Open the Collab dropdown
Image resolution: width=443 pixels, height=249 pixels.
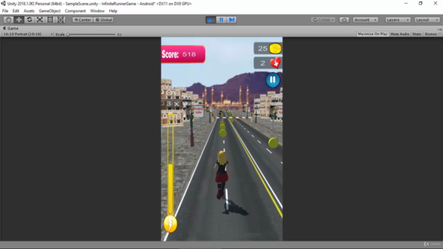point(323,20)
